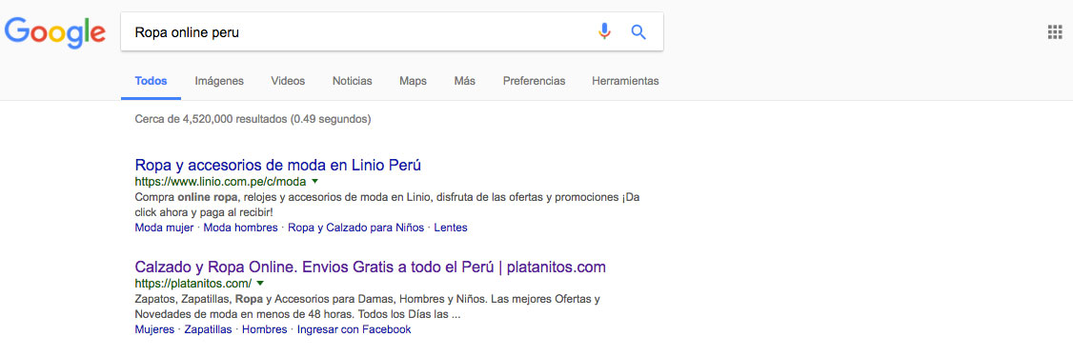Click the Zapatillas sitelink
1073x357 pixels.
tap(208, 329)
